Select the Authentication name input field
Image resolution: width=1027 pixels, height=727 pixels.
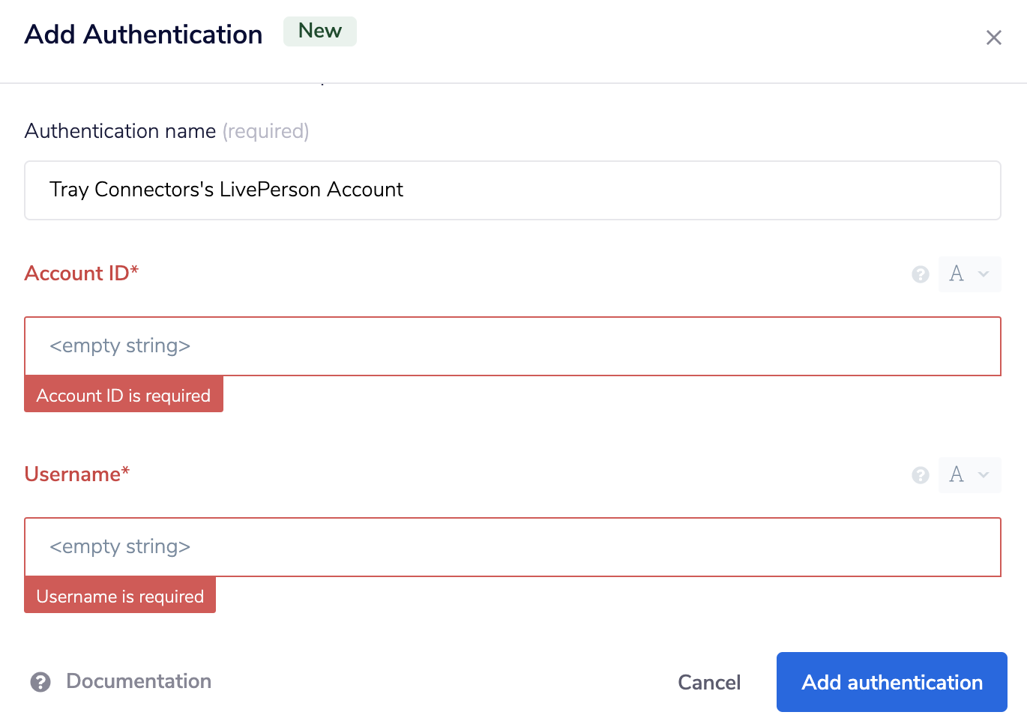click(x=512, y=190)
